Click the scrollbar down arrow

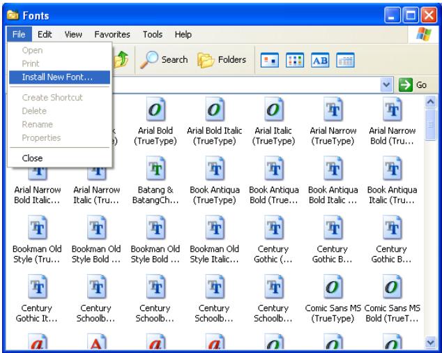[x=430, y=343]
